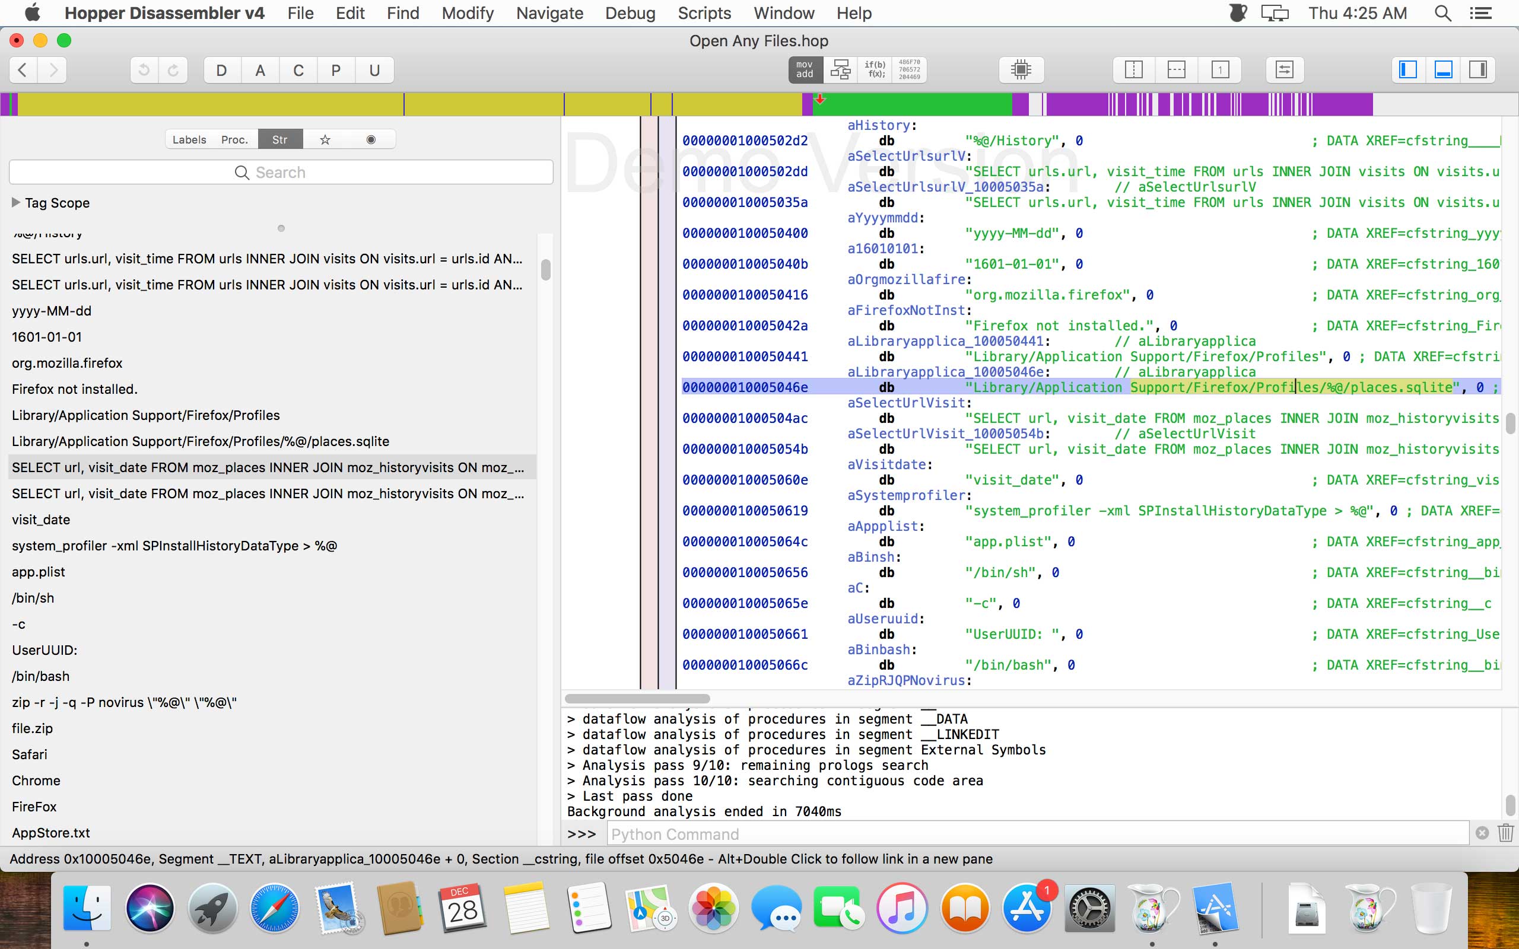Select 'file.zip' string row

(x=272, y=728)
